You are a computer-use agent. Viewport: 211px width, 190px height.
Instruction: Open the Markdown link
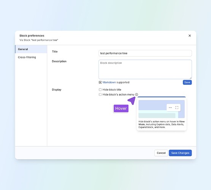pos(109,82)
